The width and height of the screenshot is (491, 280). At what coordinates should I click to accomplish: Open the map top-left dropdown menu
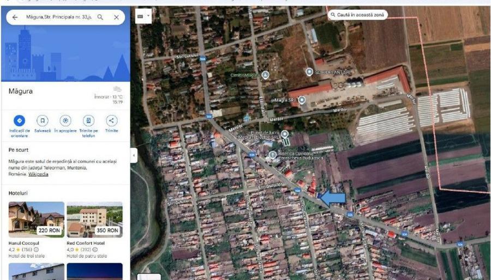point(142,17)
